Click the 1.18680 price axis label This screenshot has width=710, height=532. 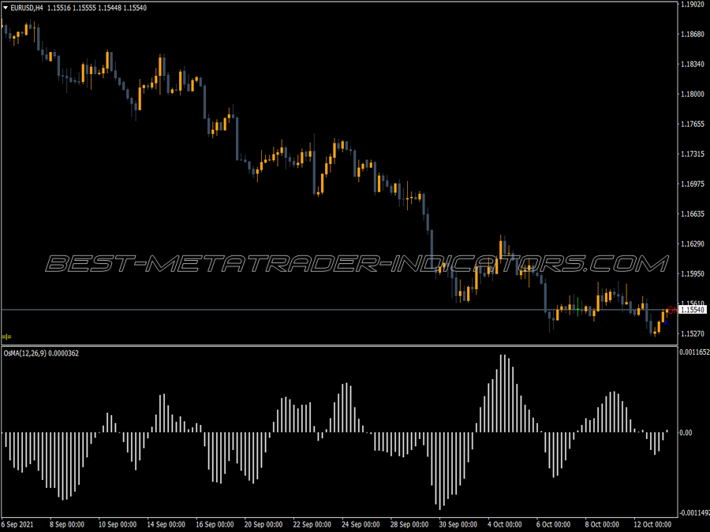tap(693, 35)
